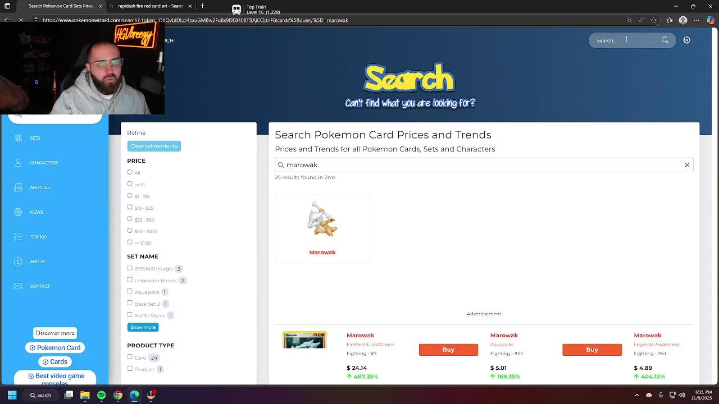Click the Sets menu label

[35, 138]
